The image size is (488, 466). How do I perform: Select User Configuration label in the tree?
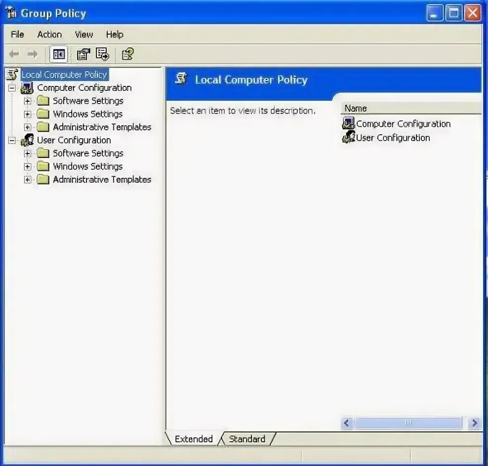tap(74, 140)
